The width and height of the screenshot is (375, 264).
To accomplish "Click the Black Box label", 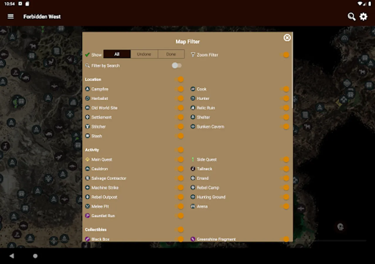I will [100, 239].
